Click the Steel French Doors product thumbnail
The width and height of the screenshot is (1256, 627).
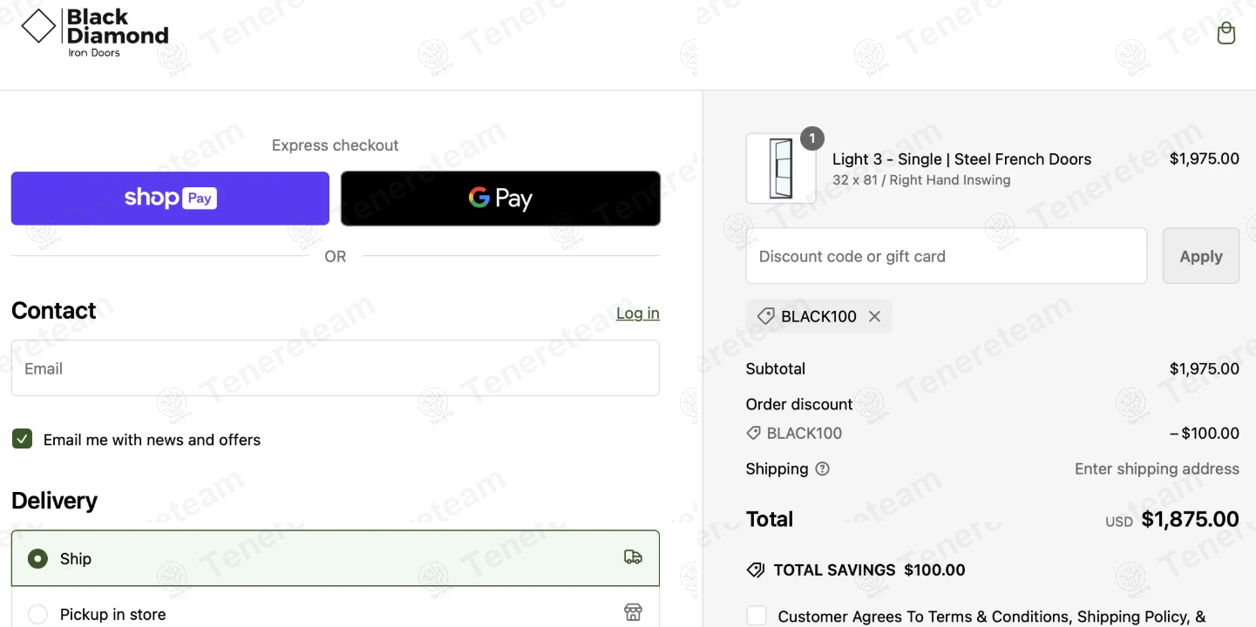pyautogui.click(x=781, y=169)
